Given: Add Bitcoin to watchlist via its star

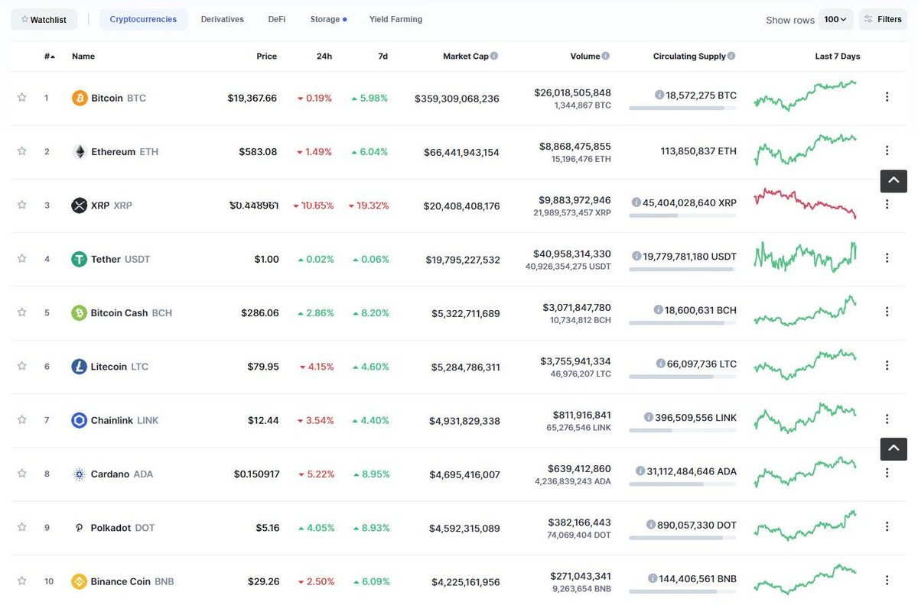Looking at the screenshot, I should point(21,98).
